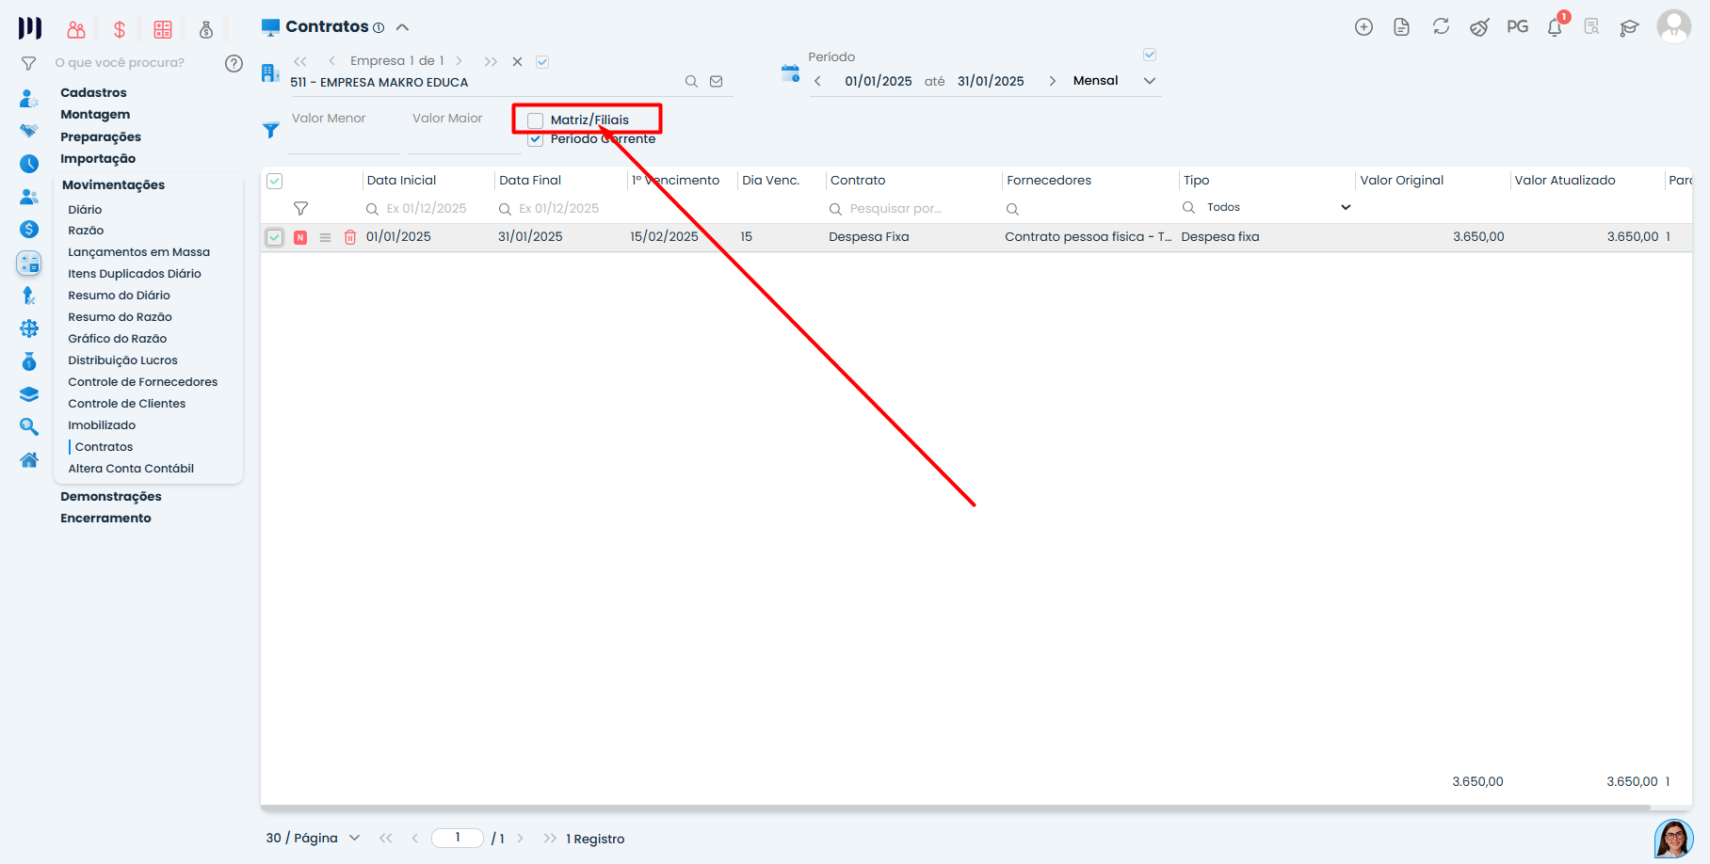Click the help question mark icon

pyautogui.click(x=234, y=63)
